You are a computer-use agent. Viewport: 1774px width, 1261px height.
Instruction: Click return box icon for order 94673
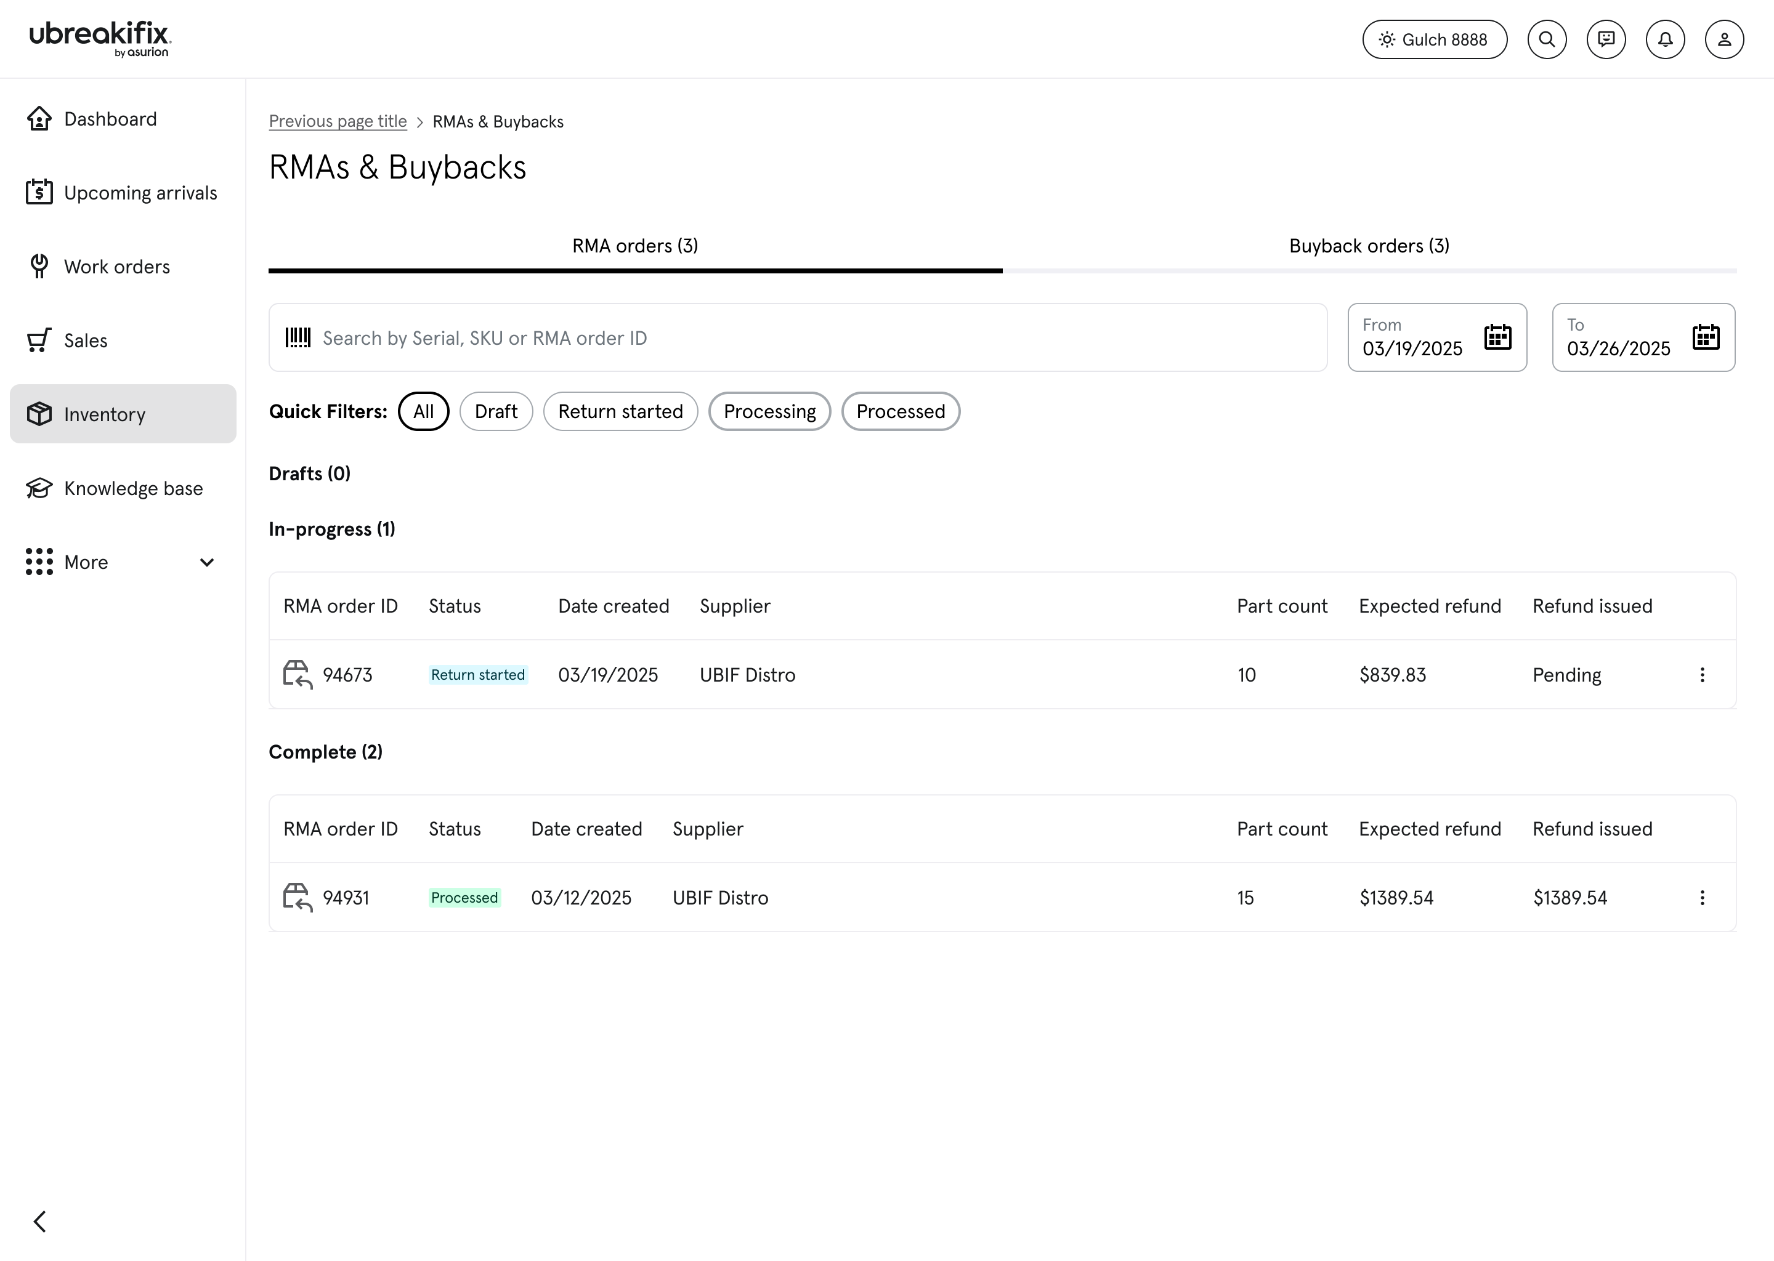click(298, 675)
